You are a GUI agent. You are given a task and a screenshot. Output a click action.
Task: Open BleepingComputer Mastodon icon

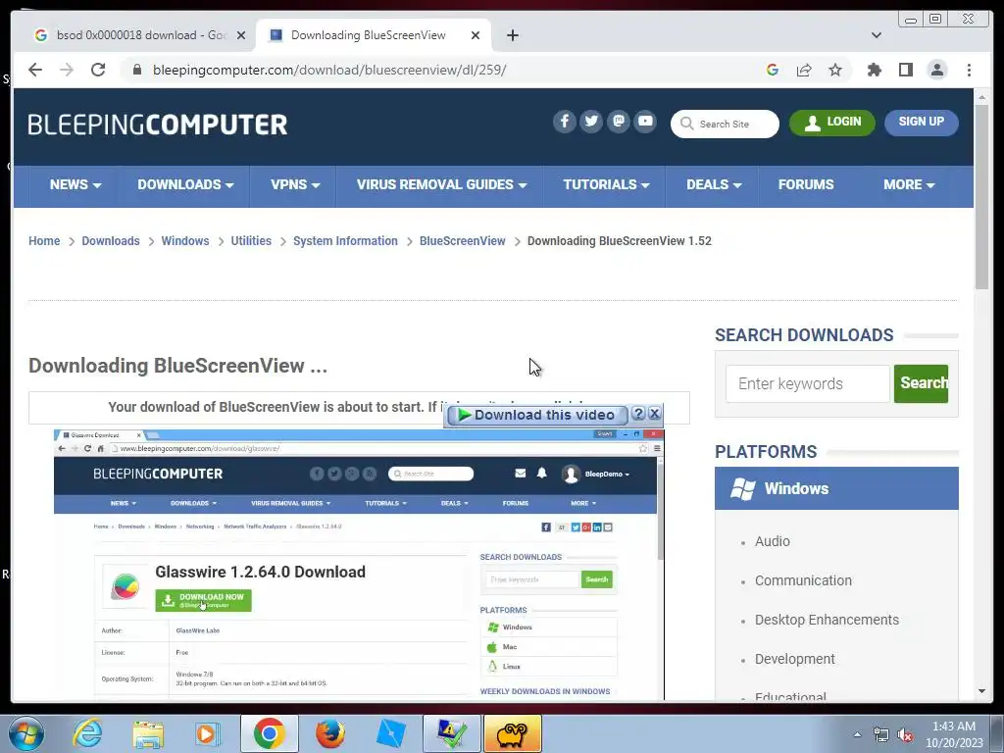[x=618, y=121]
